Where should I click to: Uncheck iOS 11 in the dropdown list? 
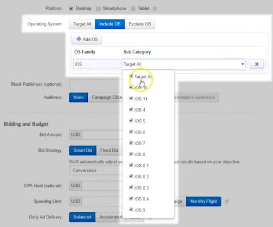(131, 98)
